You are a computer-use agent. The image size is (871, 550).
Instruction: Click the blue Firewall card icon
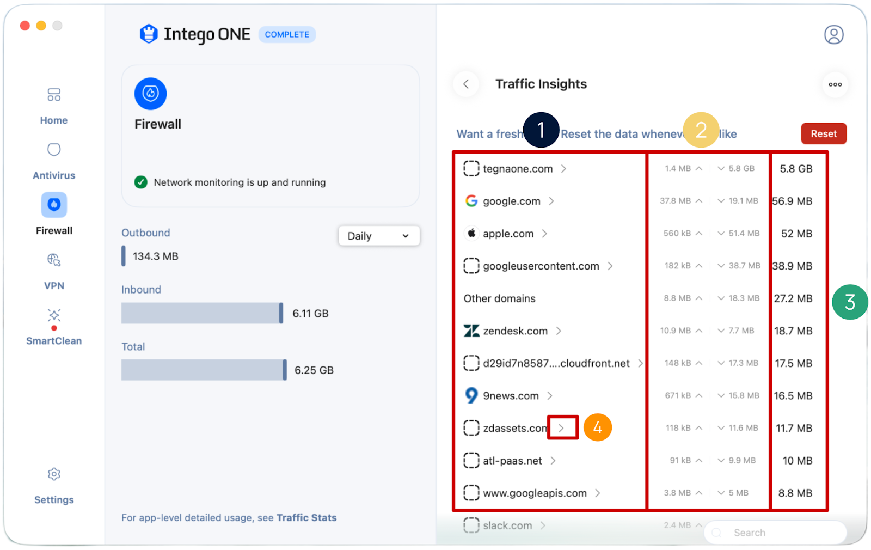click(150, 94)
